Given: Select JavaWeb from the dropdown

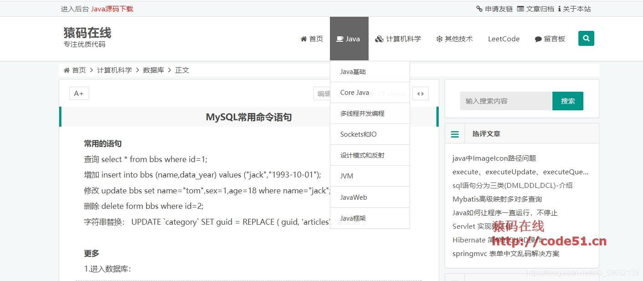Looking at the screenshot, I should 370,197.
